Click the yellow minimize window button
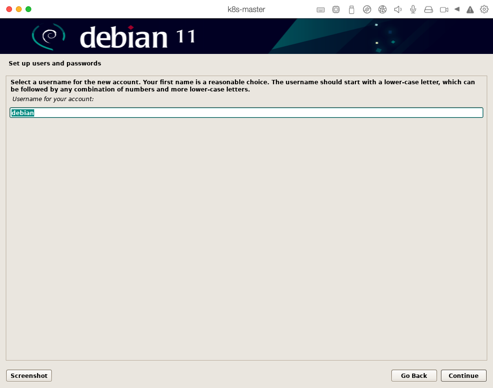The image size is (493, 388). [x=19, y=9]
